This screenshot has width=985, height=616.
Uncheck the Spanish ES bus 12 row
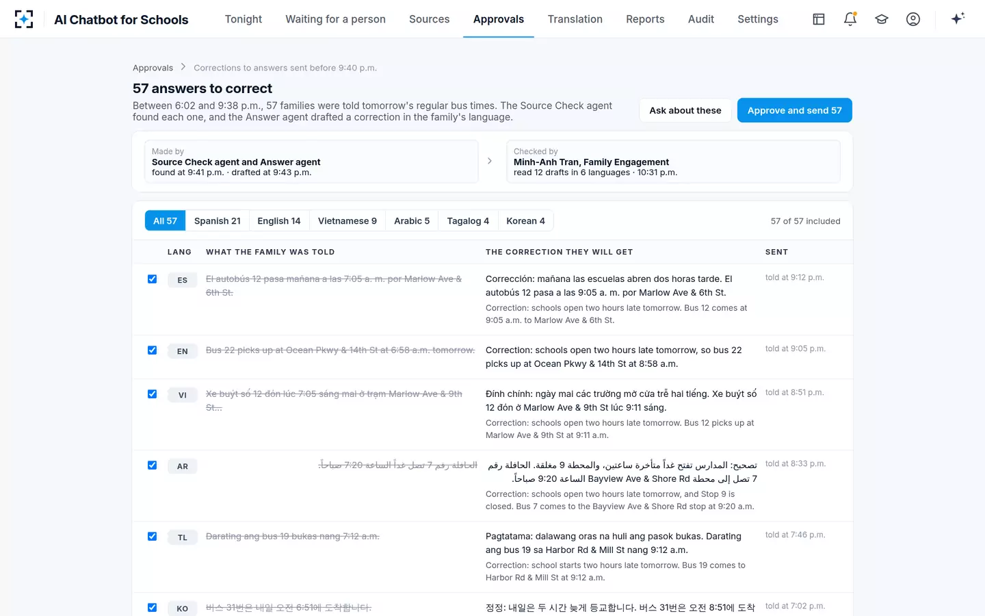click(152, 279)
